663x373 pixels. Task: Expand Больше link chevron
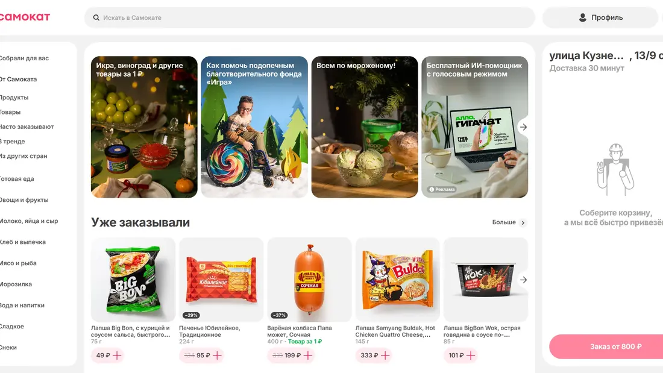coord(523,222)
